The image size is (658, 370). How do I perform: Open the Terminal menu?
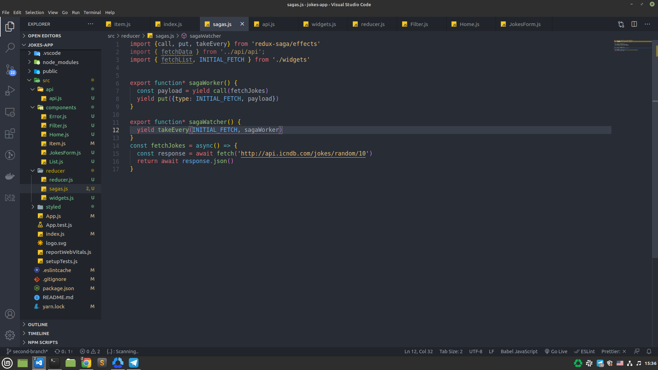pos(92,12)
